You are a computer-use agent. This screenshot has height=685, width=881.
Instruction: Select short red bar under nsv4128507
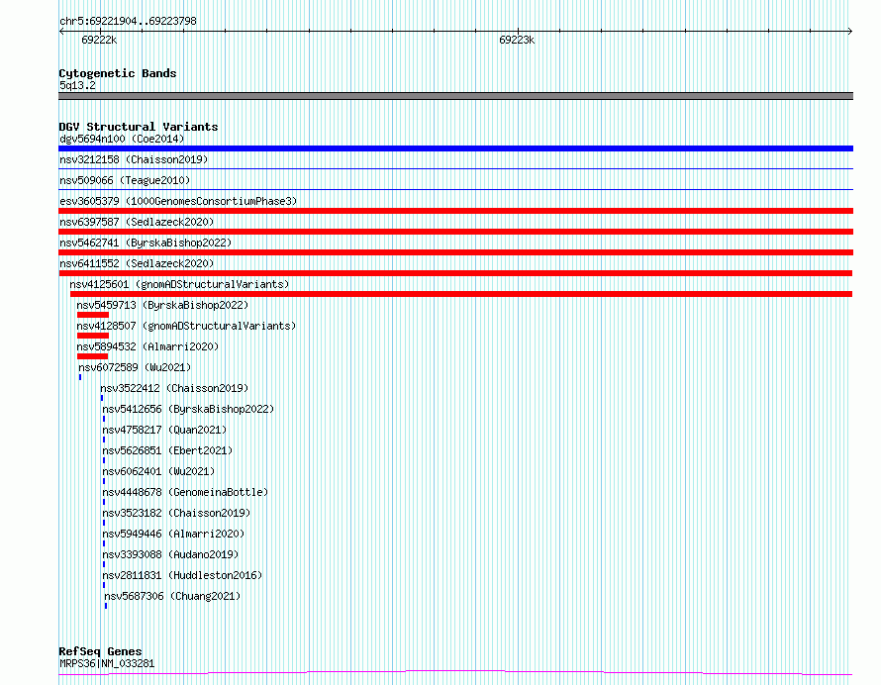click(x=93, y=336)
